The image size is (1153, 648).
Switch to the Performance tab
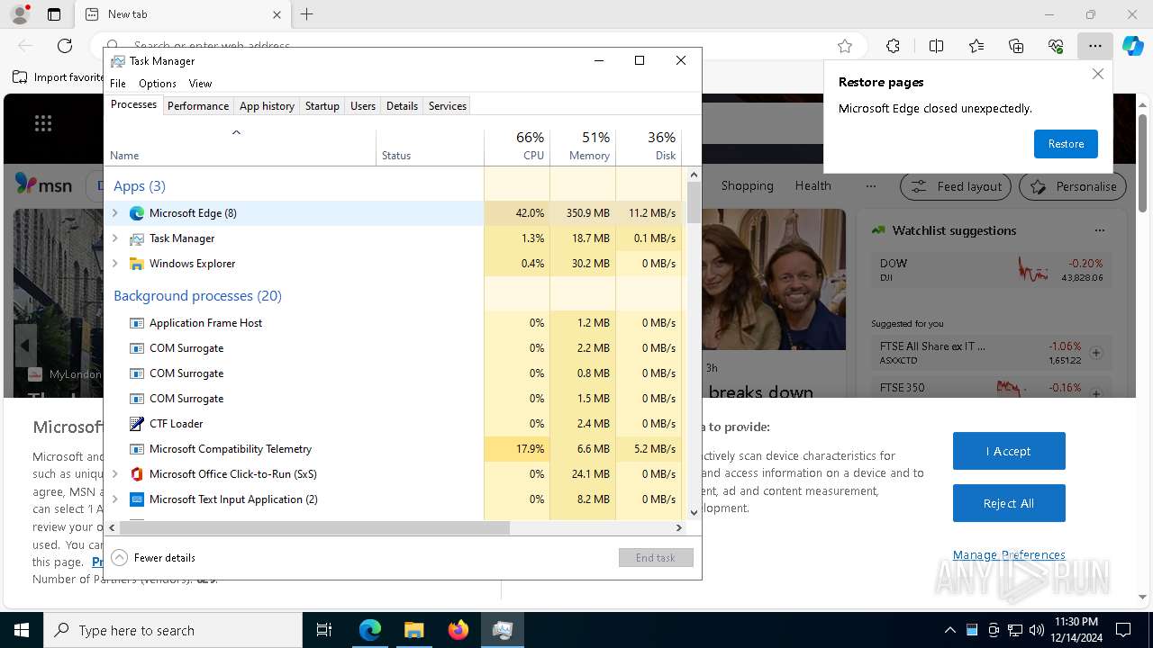[x=198, y=106]
